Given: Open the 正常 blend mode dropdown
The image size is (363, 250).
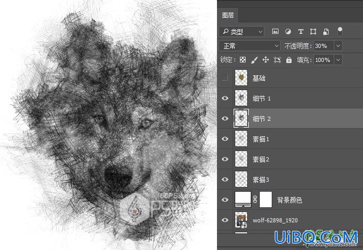Looking at the screenshot, I should 249,46.
